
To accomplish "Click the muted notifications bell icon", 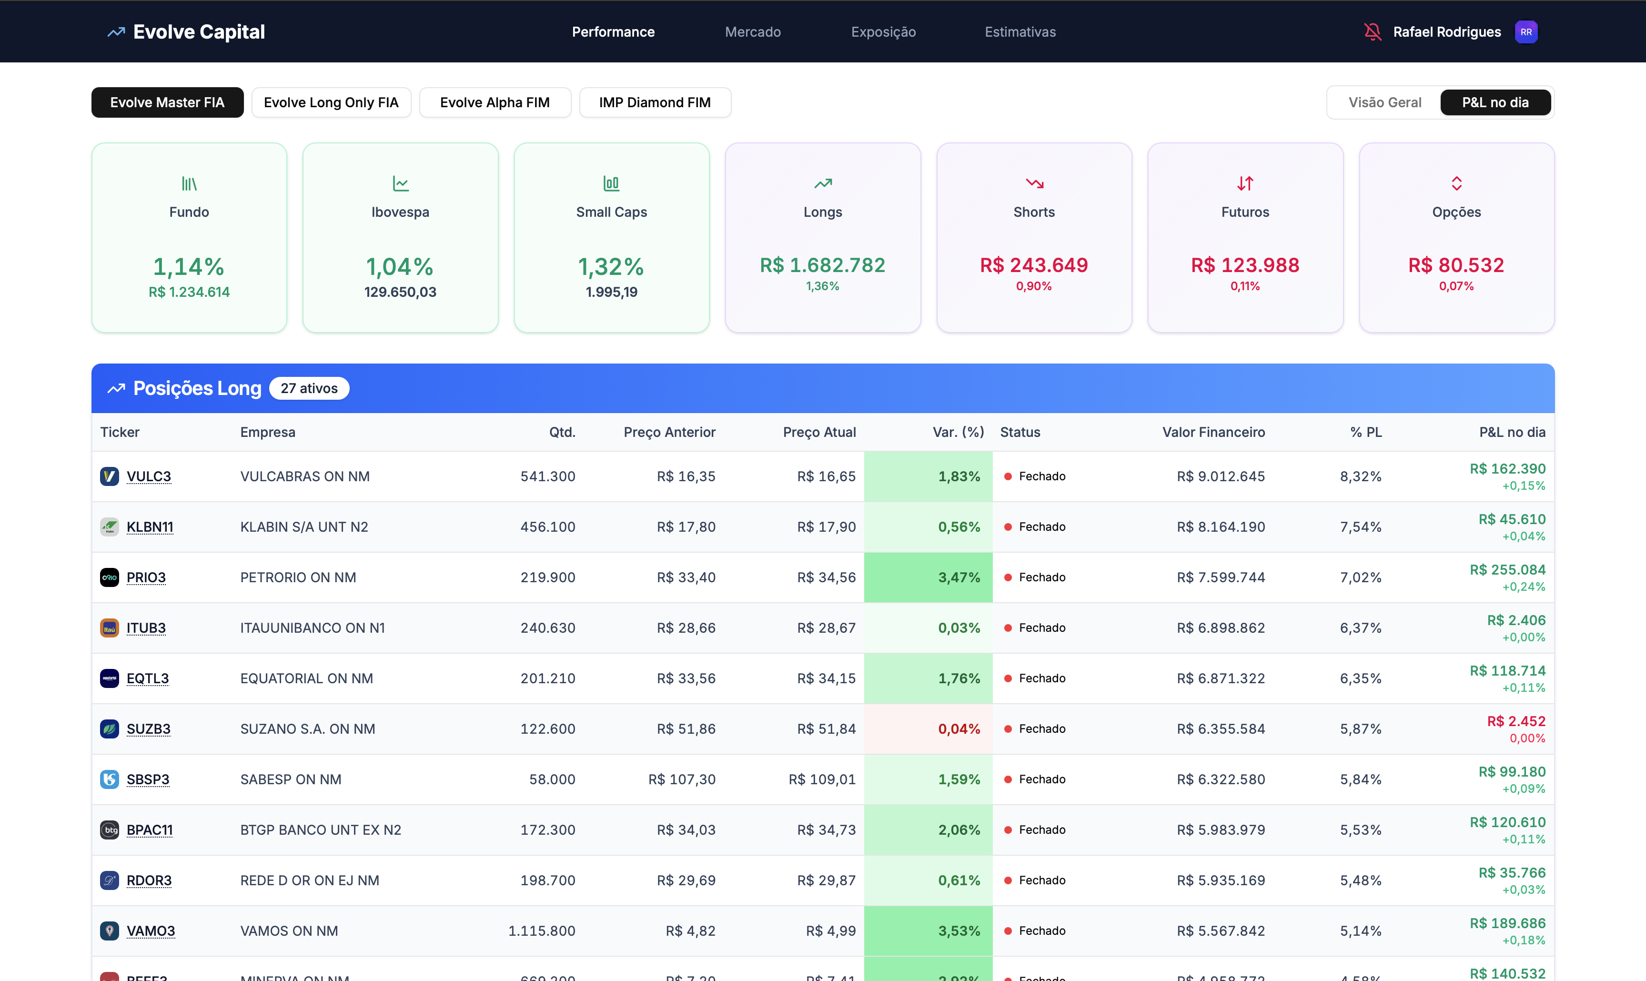I will click(x=1373, y=32).
